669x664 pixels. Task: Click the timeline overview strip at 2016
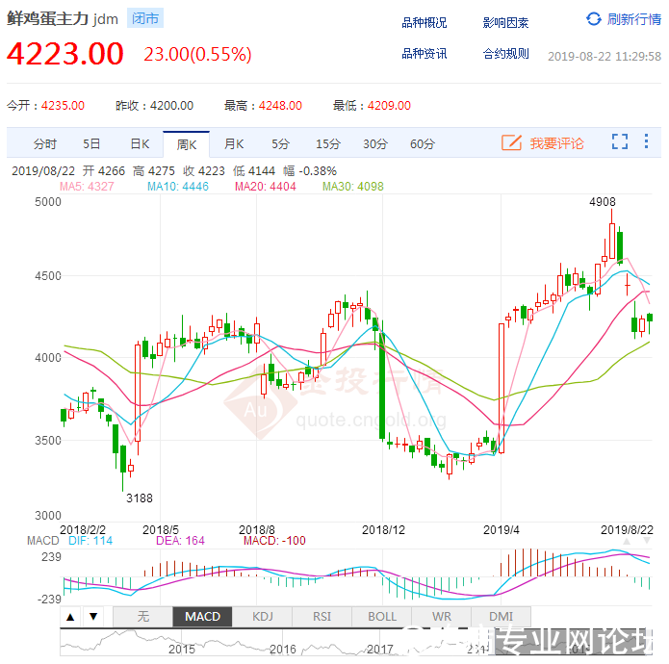tap(282, 645)
